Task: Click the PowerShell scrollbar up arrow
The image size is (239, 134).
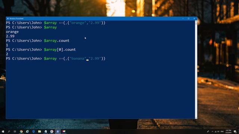Action: pyautogui.click(x=196, y=22)
